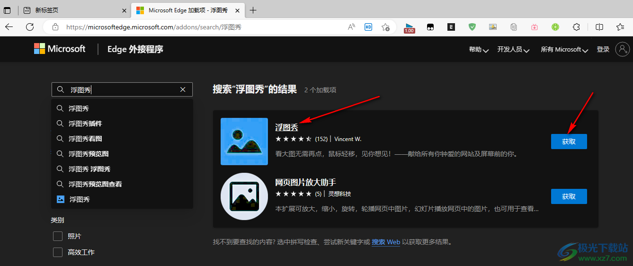The height and width of the screenshot is (266, 633).
Task: Click the 登录 sign-in link
Action: (x=603, y=49)
